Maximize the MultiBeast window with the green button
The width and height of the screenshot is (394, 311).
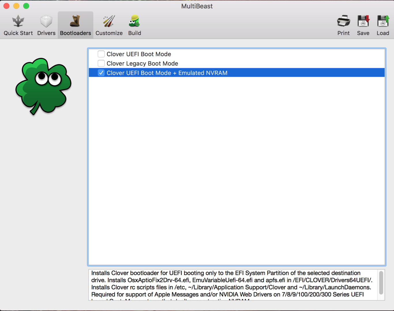pyautogui.click(x=26, y=6)
